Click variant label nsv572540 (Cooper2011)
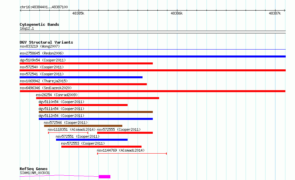 click(x=42, y=67)
